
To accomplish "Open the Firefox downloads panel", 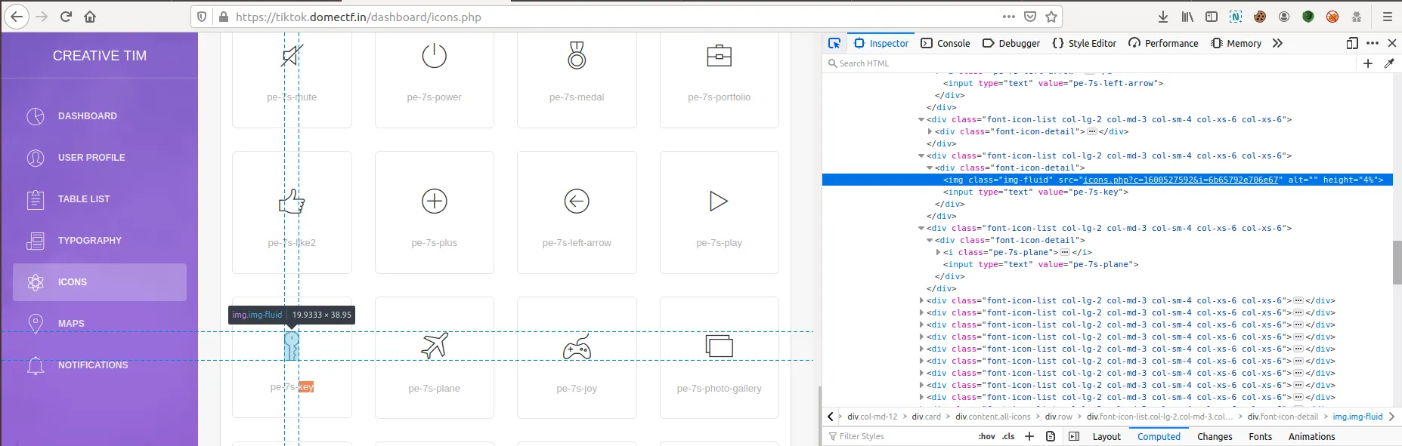I will coord(1163,17).
